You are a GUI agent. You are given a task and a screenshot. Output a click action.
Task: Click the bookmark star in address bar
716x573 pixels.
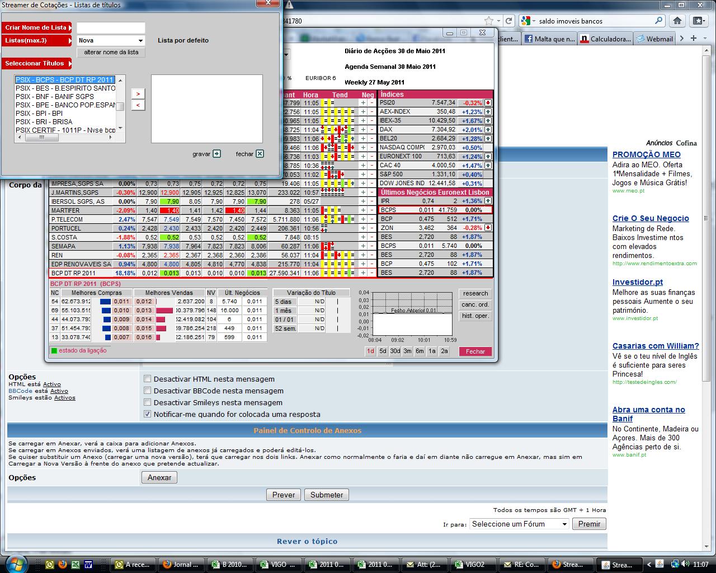click(x=488, y=21)
